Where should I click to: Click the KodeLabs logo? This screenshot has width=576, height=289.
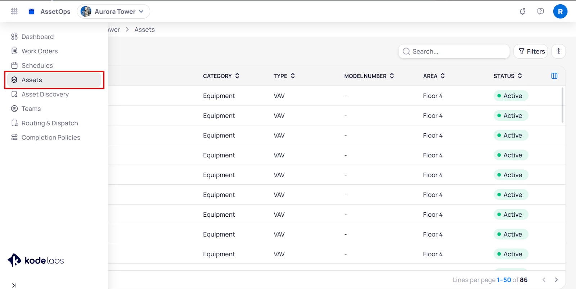pyautogui.click(x=36, y=260)
